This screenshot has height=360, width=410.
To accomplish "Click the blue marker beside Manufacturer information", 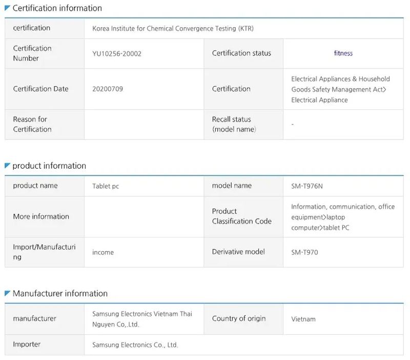I will click(7, 293).
